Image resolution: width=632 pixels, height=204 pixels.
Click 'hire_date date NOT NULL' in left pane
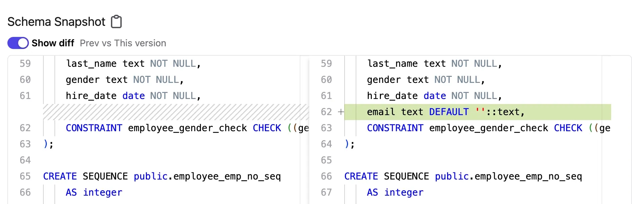133,96
